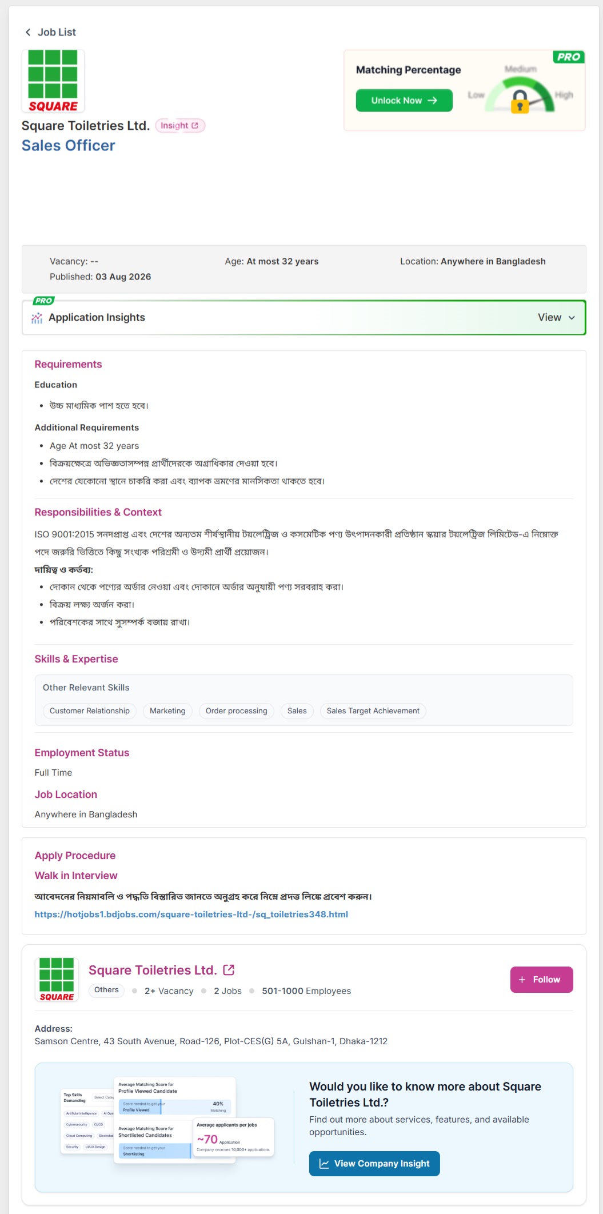Viewport: 603px width, 1214px height.
Task: Click the company insight preview thumbnail
Action: tap(167, 1120)
